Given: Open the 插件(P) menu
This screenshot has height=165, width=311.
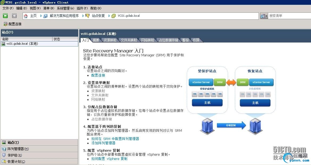Looking at the screenshot, I should click(x=82, y=8).
